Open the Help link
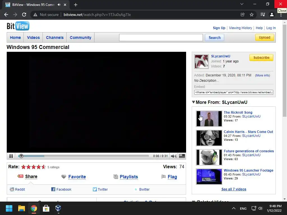This screenshot has width=287, height=215. [259, 28]
